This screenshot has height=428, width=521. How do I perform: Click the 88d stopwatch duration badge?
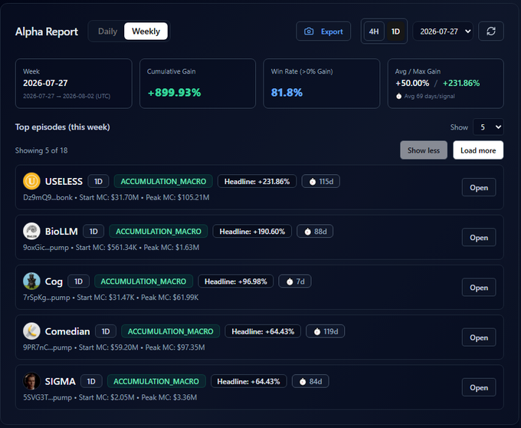[x=315, y=231]
